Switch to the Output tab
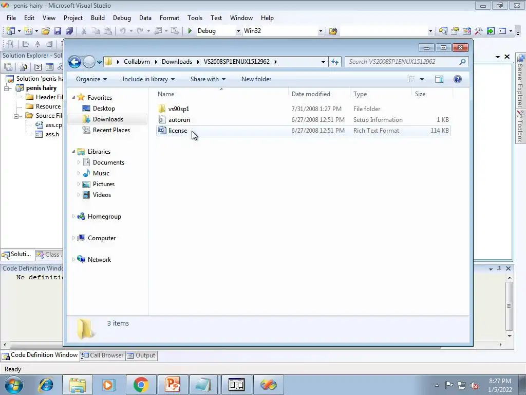Image resolution: width=526 pixels, height=395 pixels. (141, 355)
